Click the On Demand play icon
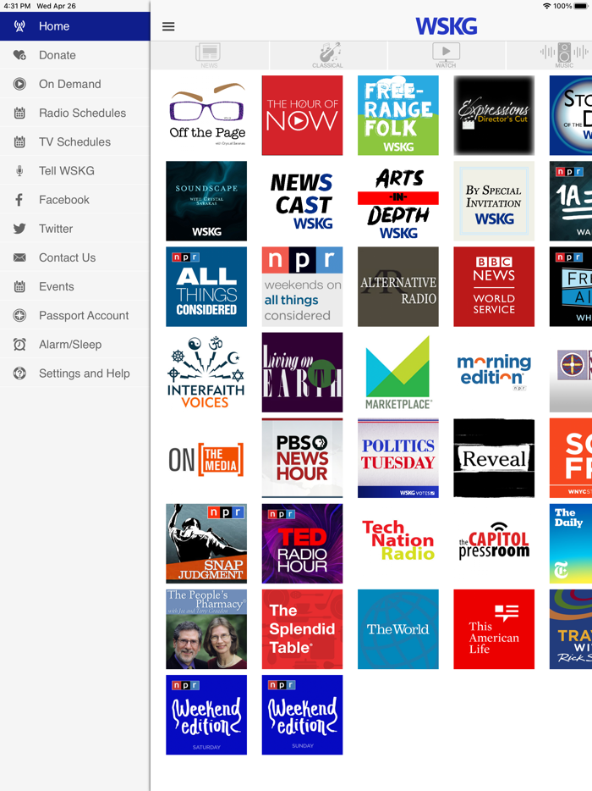 coord(19,84)
